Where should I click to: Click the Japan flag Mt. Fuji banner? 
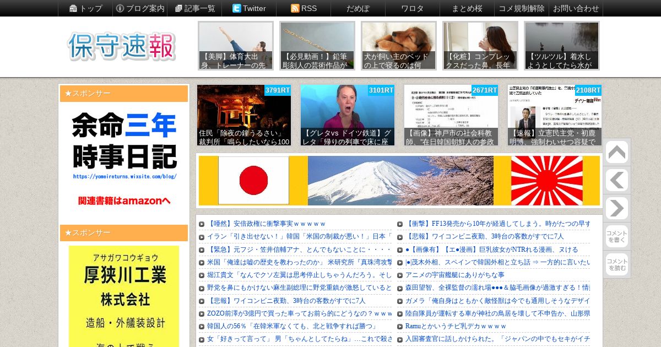tap(399, 181)
